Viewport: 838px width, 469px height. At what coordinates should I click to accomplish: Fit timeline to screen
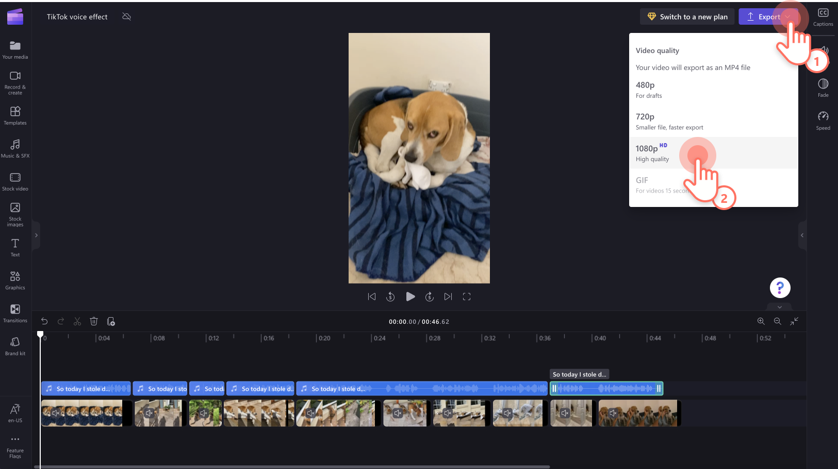(x=794, y=321)
